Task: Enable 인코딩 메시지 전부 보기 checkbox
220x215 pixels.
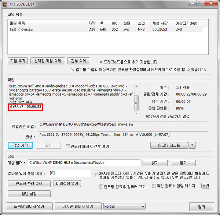Action: 68,146
